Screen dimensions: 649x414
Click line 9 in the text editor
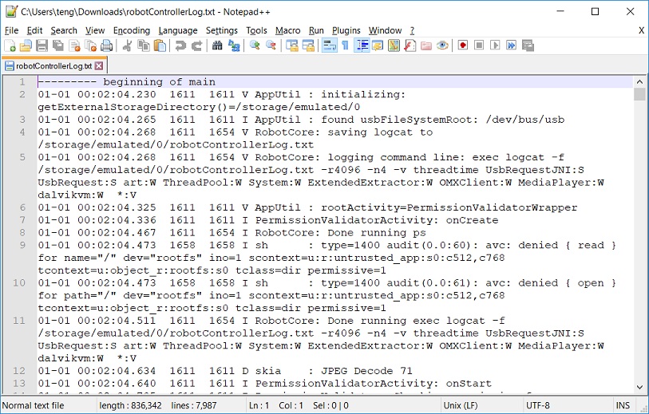[x=319, y=246]
